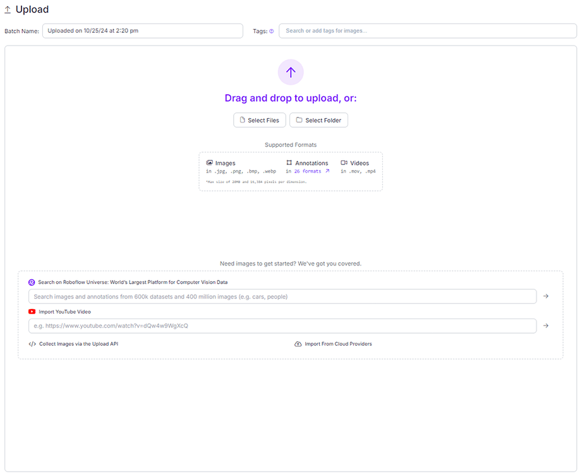Image resolution: width=582 pixels, height=474 pixels.
Task: Click the Videos camera icon
Action: [344, 163]
